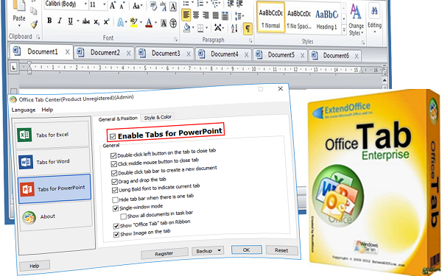Toggle double-click left button to close tab

point(113,155)
